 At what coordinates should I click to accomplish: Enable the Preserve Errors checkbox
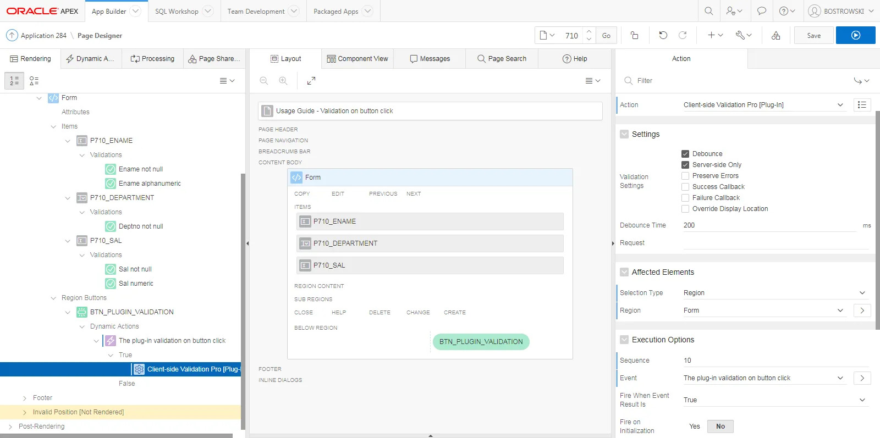click(685, 176)
